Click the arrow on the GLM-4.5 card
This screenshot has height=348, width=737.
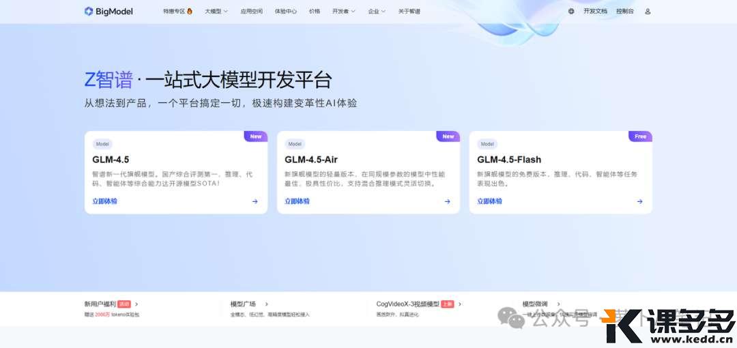point(255,201)
